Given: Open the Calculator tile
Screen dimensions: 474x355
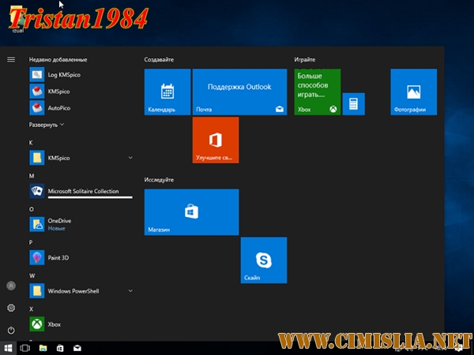Looking at the screenshot, I should pyautogui.click(x=353, y=104).
